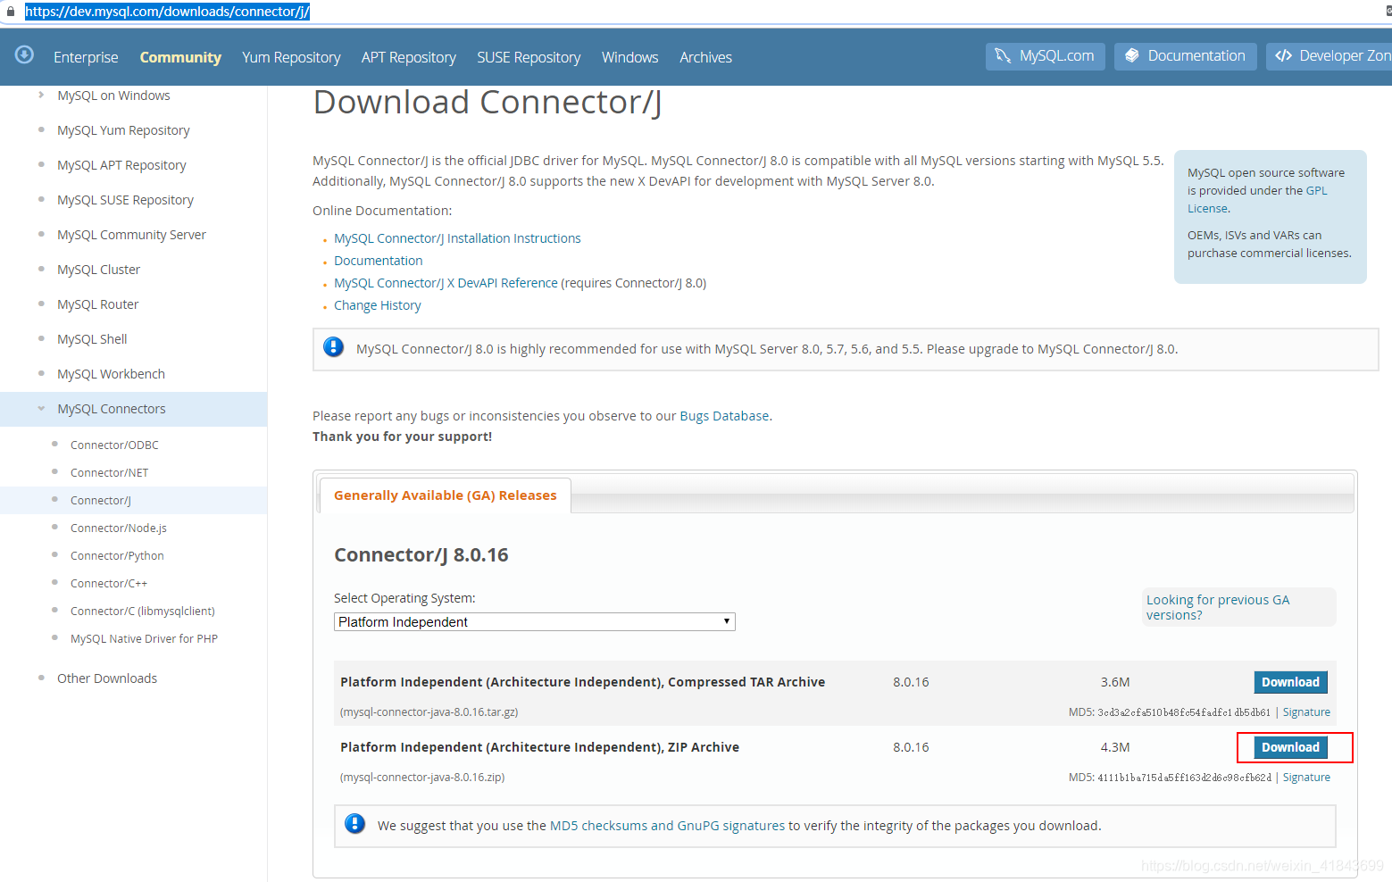Open SUSE Repository in top navigation
This screenshot has width=1392, height=882.
[x=529, y=57]
